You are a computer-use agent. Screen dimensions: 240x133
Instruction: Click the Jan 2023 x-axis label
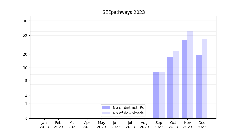coord(44,125)
